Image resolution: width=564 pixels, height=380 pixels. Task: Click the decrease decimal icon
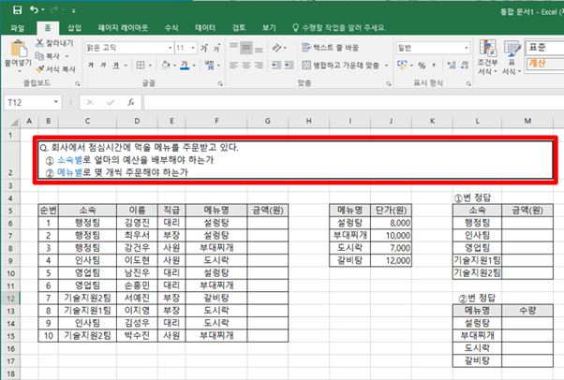point(465,66)
